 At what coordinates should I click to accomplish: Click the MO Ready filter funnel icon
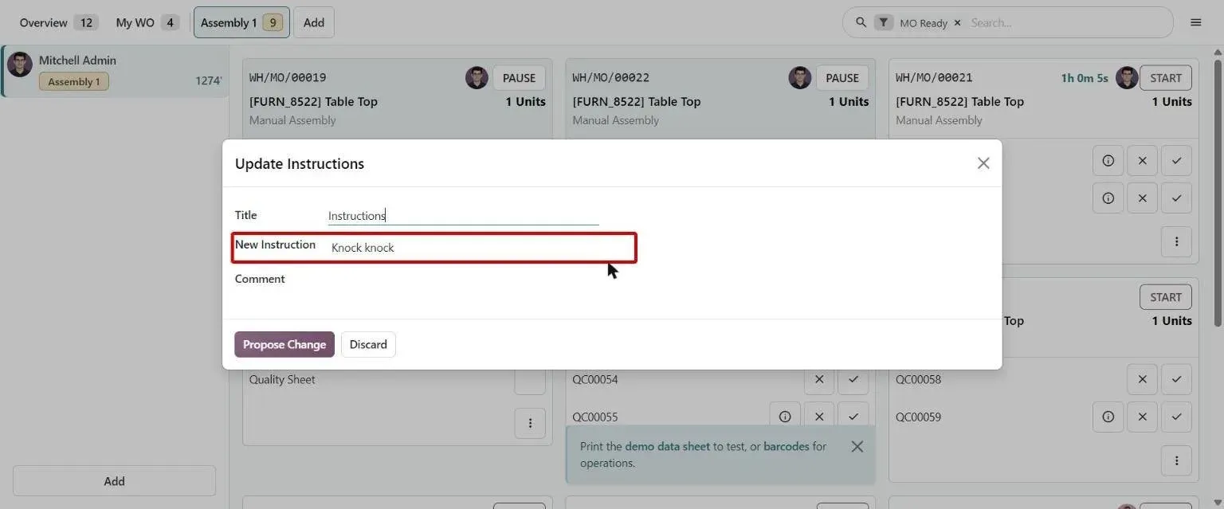(x=883, y=22)
